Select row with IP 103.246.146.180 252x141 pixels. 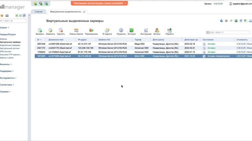click(143, 48)
